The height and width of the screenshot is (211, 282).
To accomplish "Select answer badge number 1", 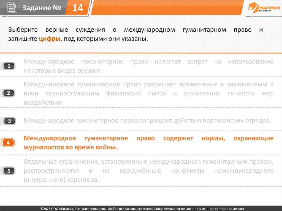I will [x=9, y=66].
